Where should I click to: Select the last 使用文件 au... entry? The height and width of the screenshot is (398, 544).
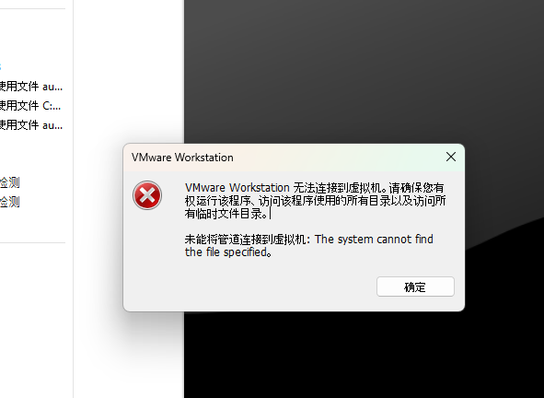point(31,124)
